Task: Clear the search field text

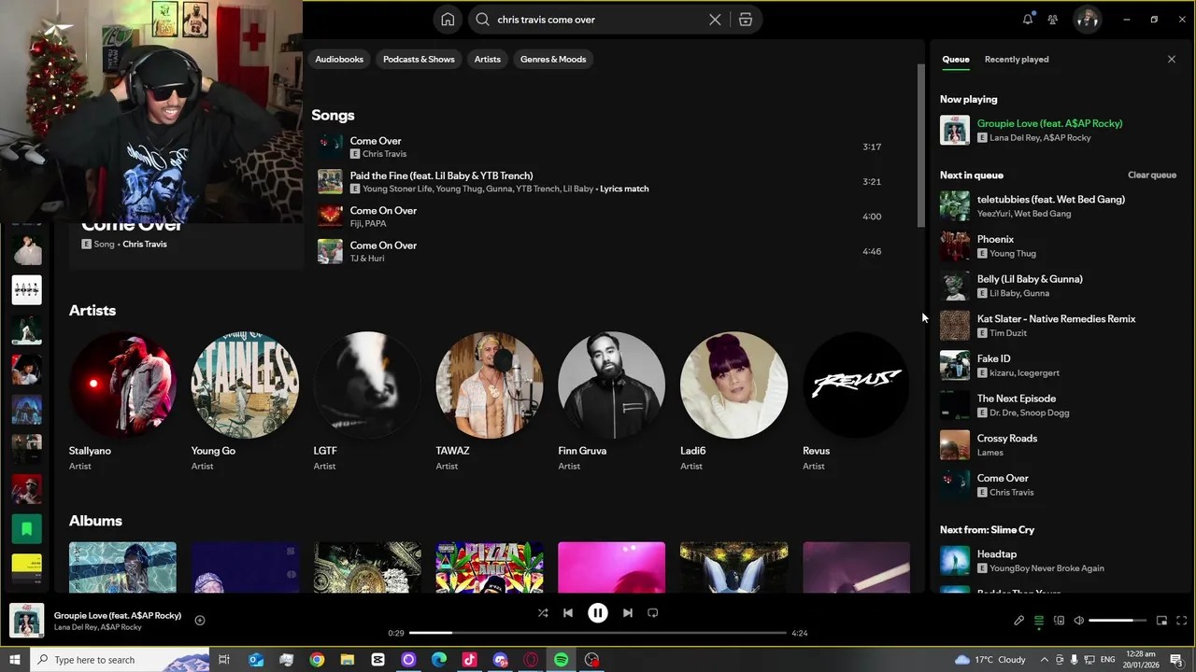Action: [715, 20]
